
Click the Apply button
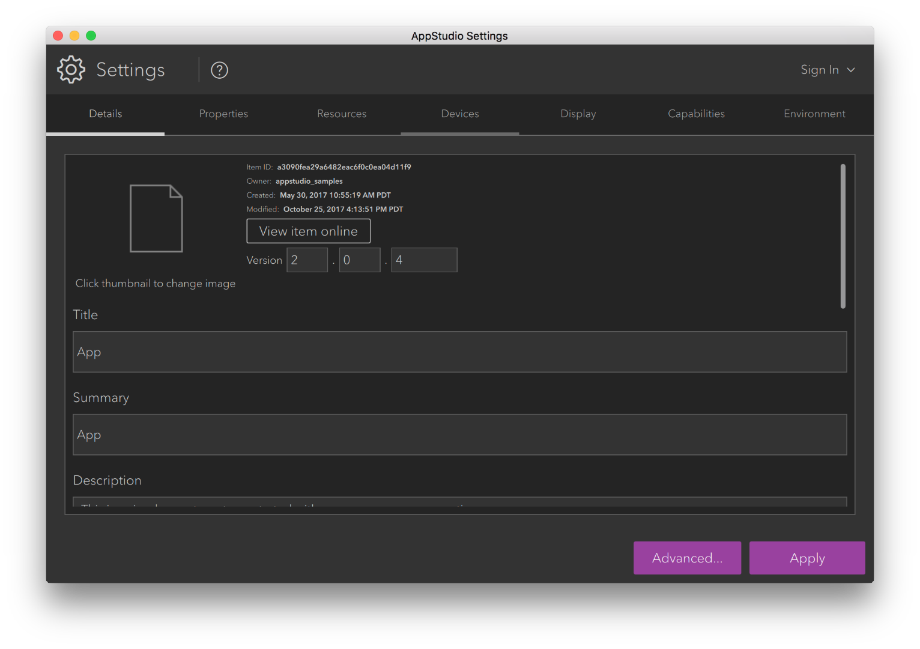[x=807, y=558]
